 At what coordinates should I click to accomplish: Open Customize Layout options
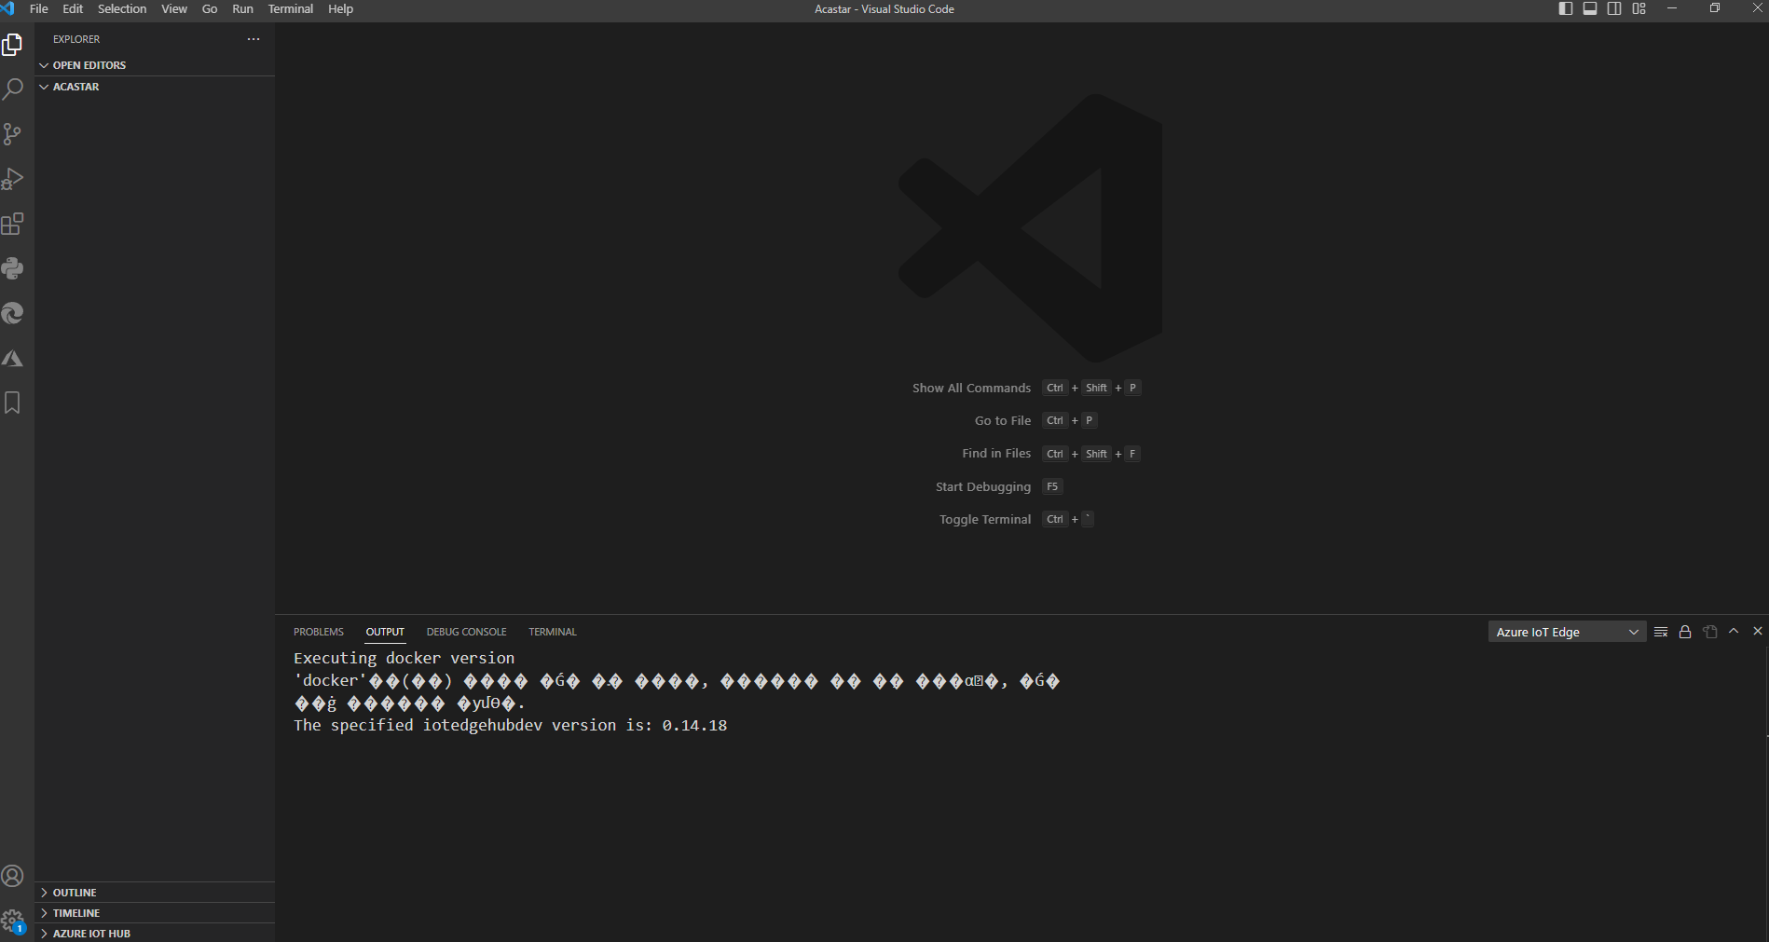coord(1639,8)
